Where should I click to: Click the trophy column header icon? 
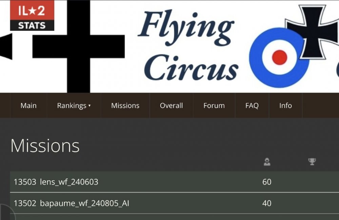pyautogui.click(x=312, y=162)
